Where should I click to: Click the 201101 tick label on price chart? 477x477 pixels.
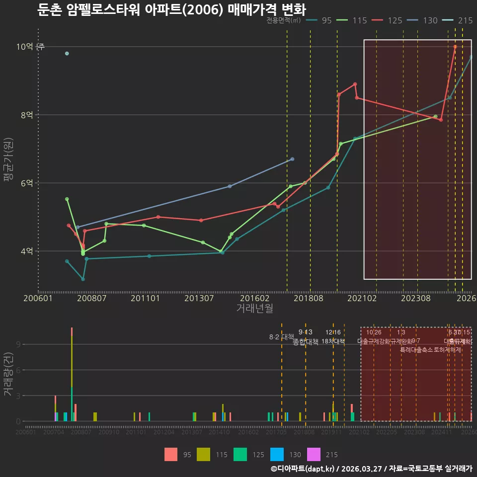pyautogui.click(x=145, y=298)
